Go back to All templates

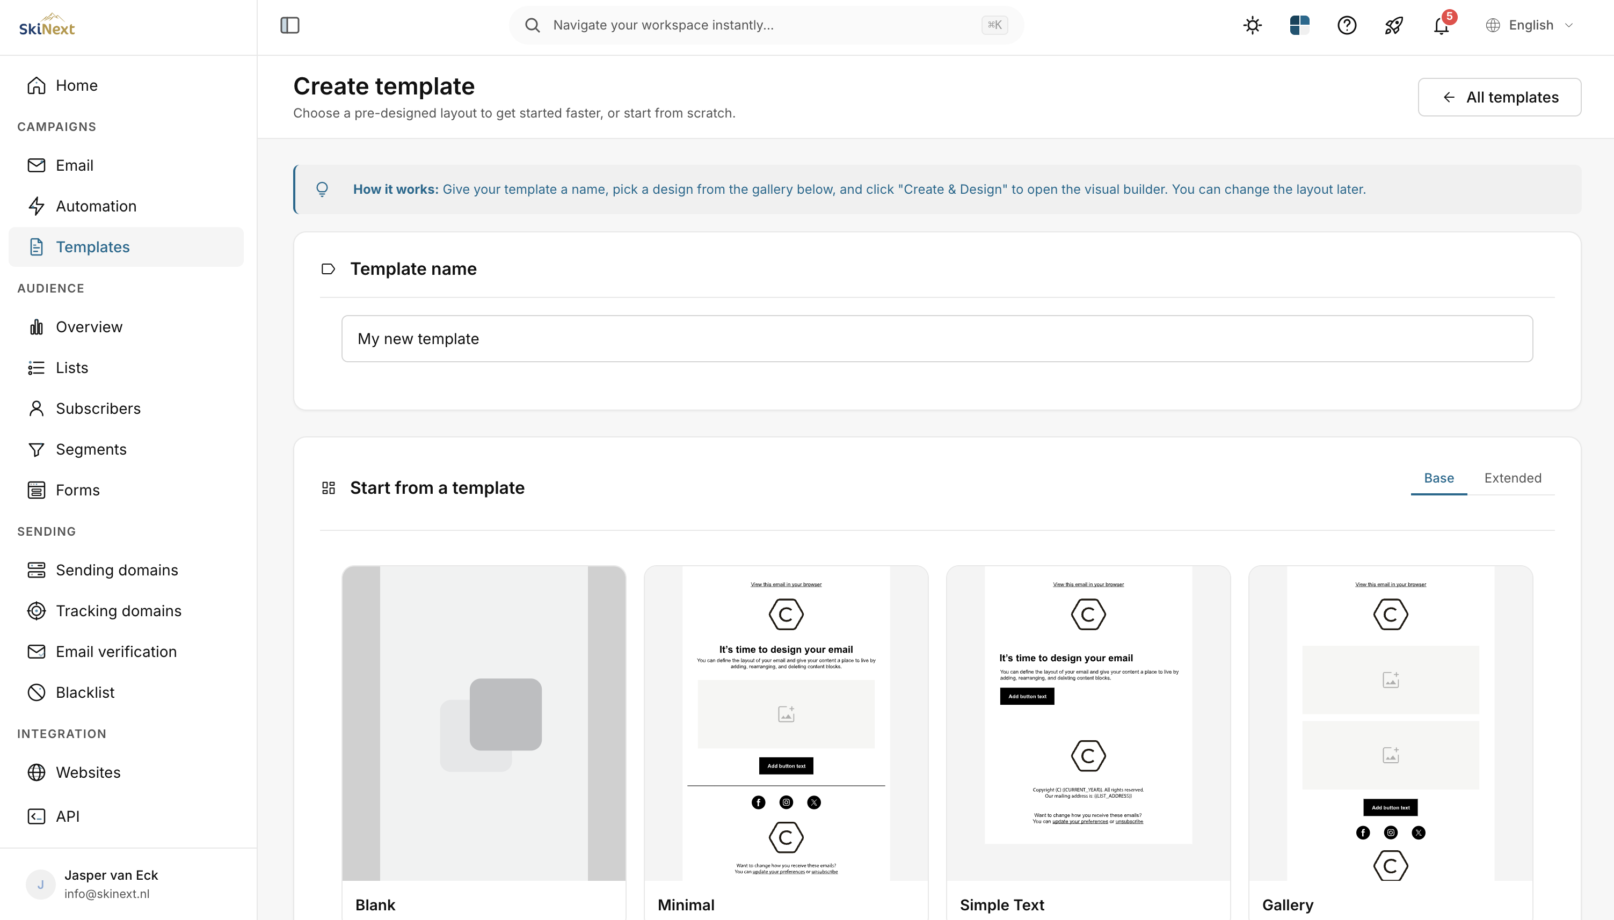1499,97
